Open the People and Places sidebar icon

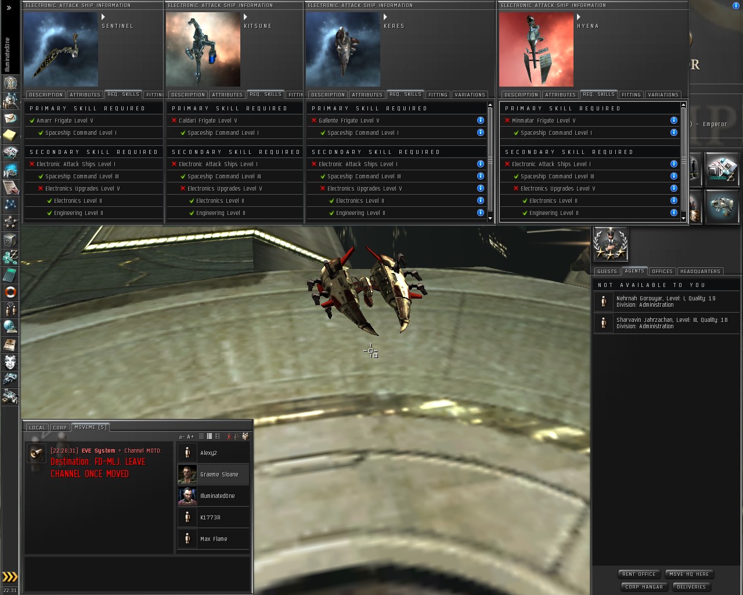[10, 101]
